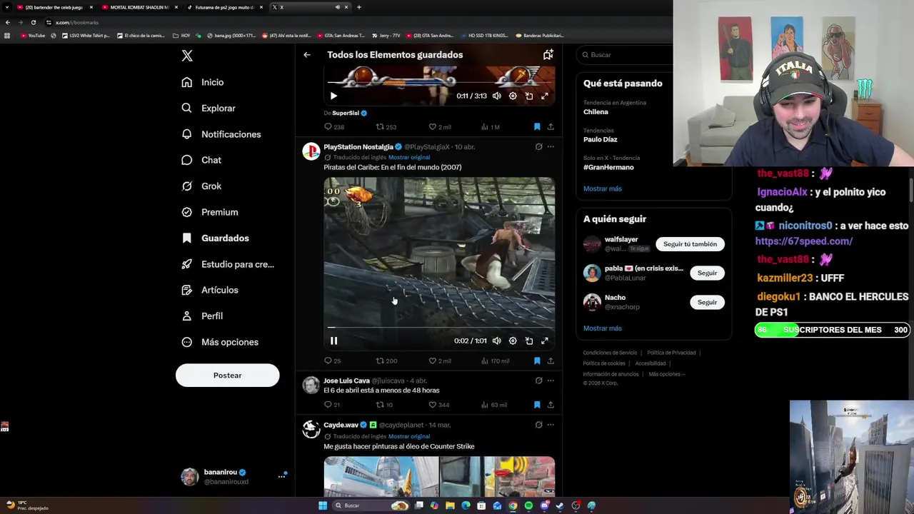The image size is (914, 514).
Task: Repost the post with 200 reposts
Action: tap(386, 361)
